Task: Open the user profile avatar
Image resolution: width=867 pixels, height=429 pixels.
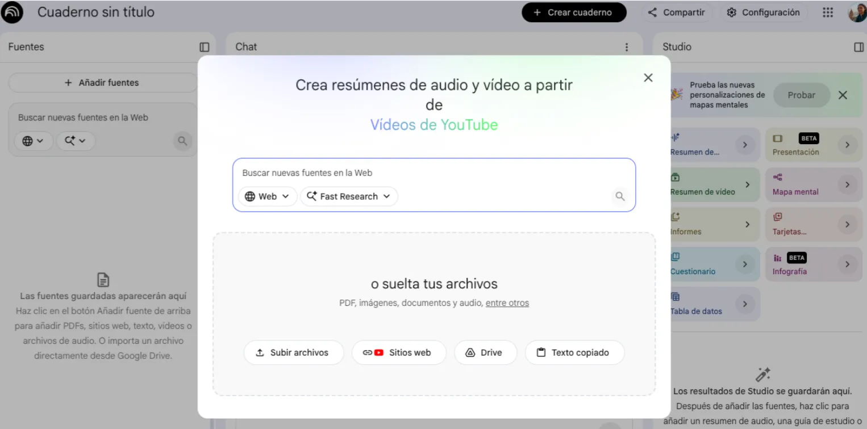Action: 857,12
